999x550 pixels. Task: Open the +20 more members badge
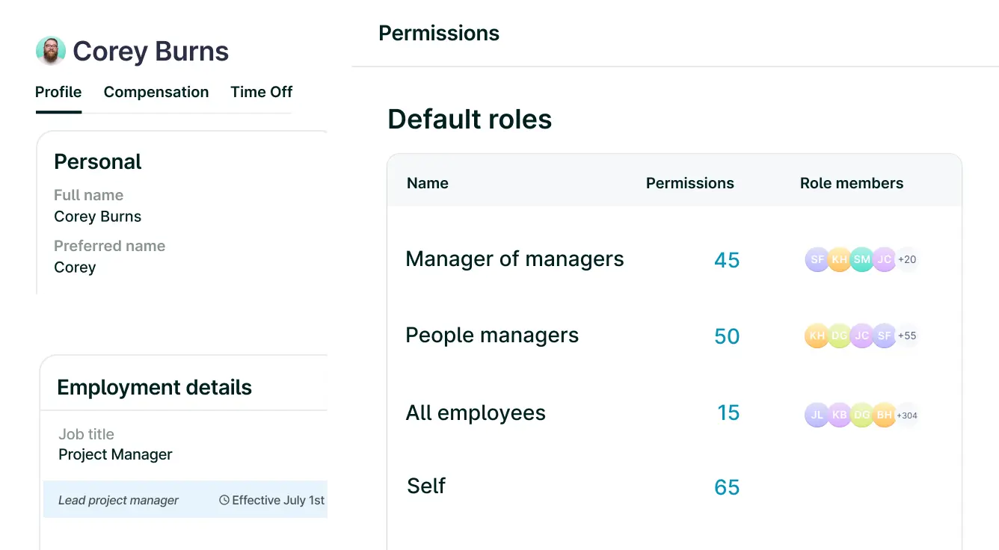pos(907,259)
